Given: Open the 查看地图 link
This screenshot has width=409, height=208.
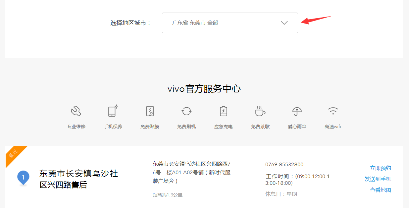Looking at the screenshot, I should pyautogui.click(x=381, y=190).
